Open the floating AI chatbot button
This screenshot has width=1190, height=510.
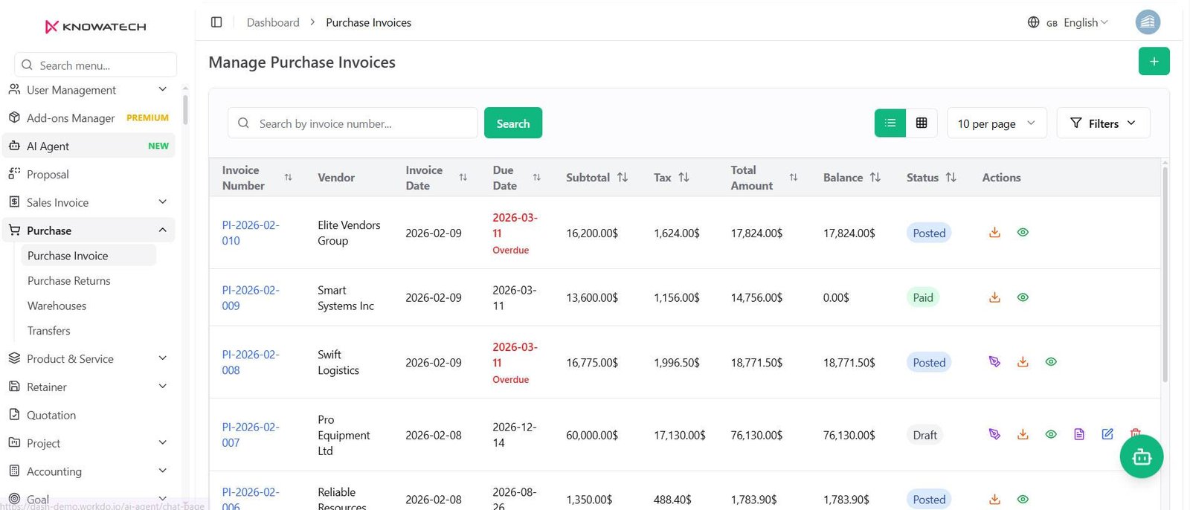pos(1142,456)
